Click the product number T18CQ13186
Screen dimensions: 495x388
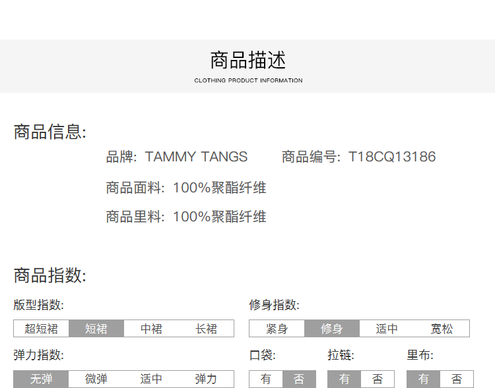392,157
